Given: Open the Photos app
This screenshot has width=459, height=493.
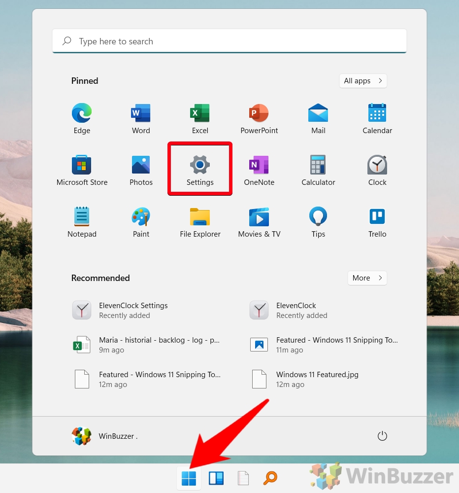Looking at the screenshot, I should point(141,171).
